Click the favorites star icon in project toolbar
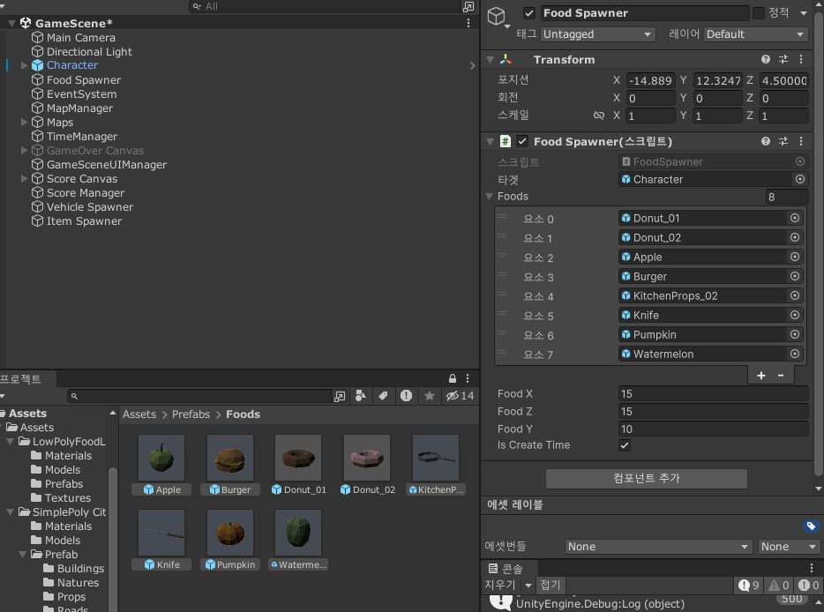The height and width of the screenshot is (612, 824). [430, 396]
